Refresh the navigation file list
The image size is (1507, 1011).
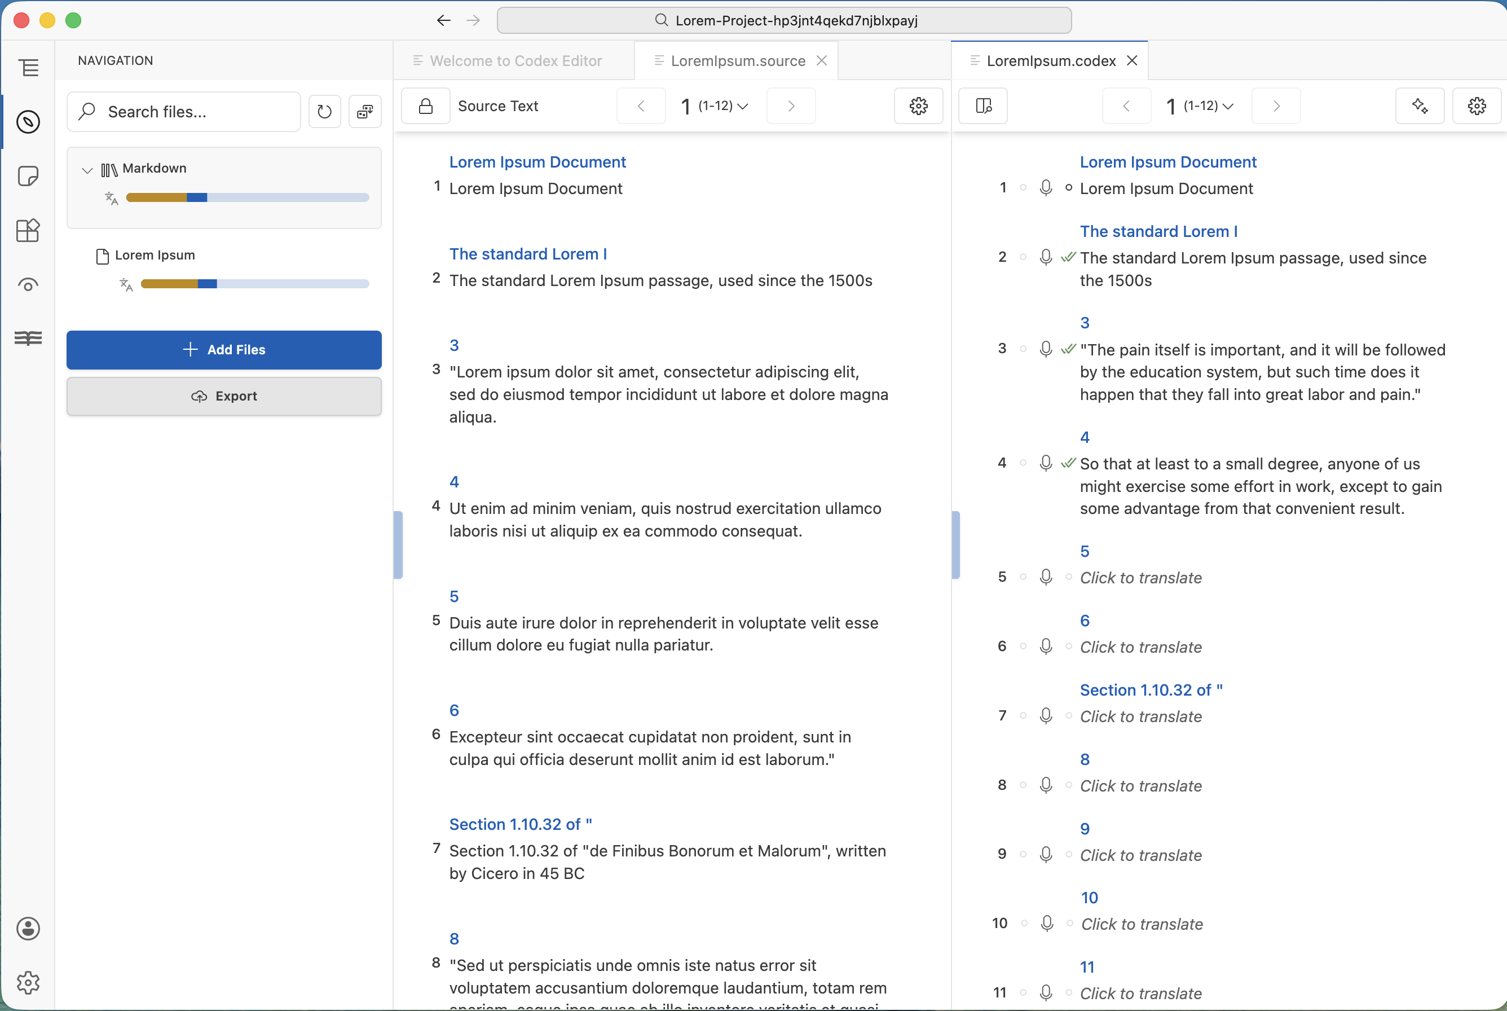[x=324, y=112]
